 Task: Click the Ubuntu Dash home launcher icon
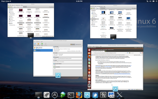(x=89, y=50)
